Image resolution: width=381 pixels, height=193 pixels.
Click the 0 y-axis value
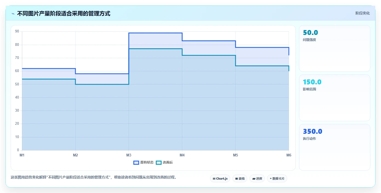[x=18, y=150]
